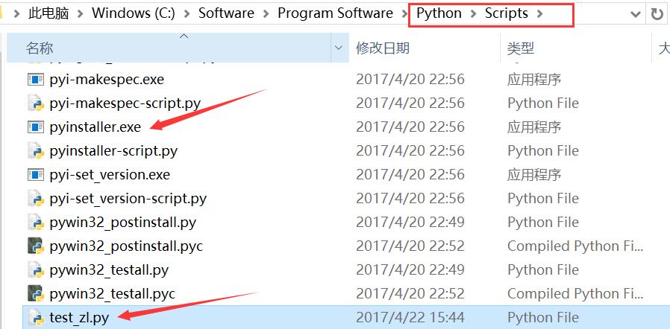Refresh the folder with the reload button
The image size is (670, 329).
click(657, 14)
